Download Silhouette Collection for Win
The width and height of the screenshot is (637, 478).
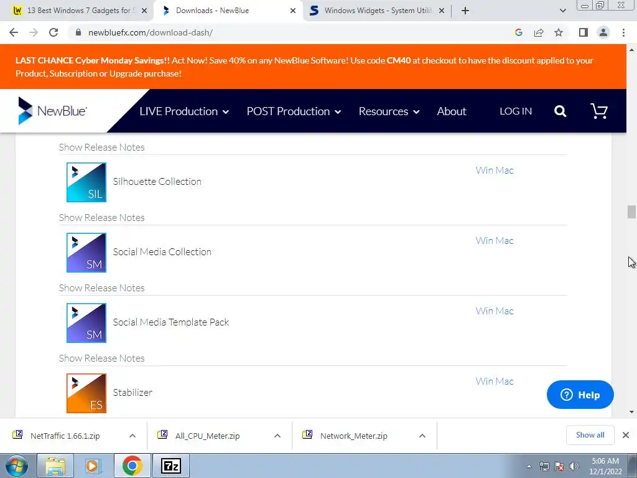click(x=484, y=171)
